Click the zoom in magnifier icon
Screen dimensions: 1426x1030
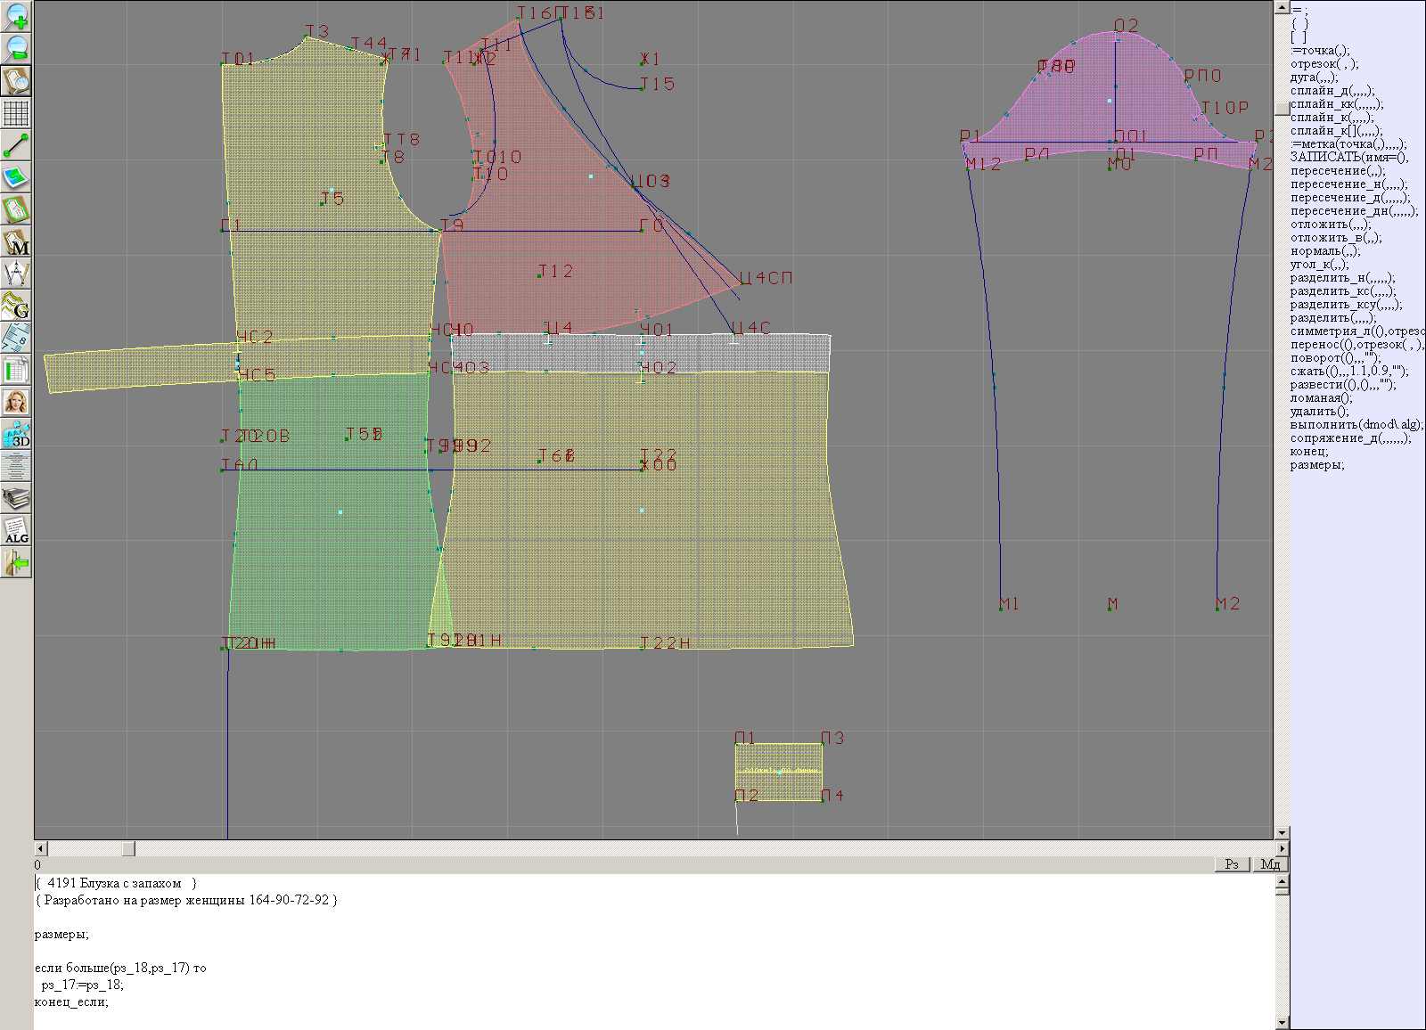[16, 16]
